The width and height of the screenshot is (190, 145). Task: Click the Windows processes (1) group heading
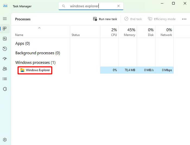coord(35,62)
